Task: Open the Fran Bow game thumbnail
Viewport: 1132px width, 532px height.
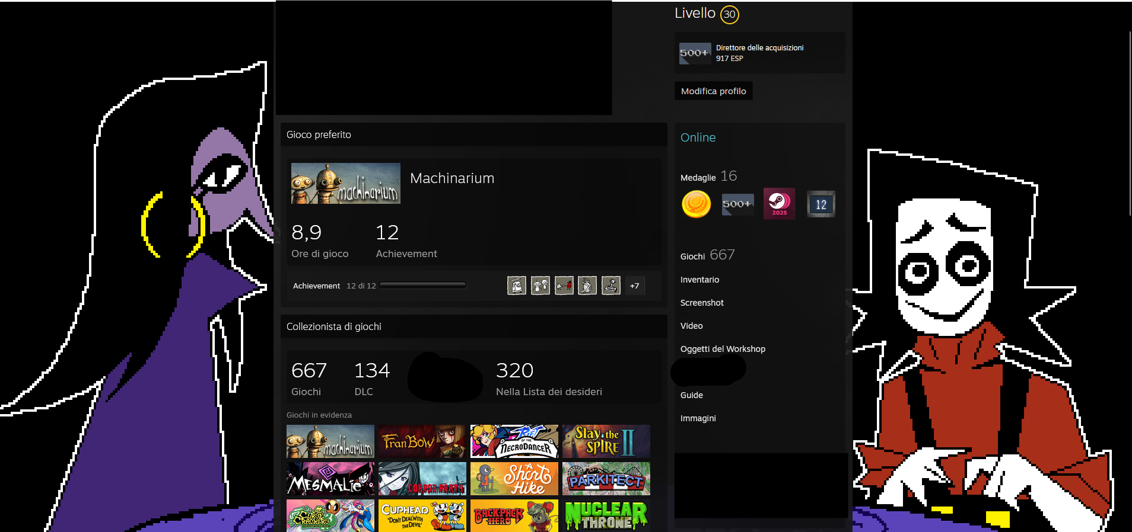Action: point(422,441)
